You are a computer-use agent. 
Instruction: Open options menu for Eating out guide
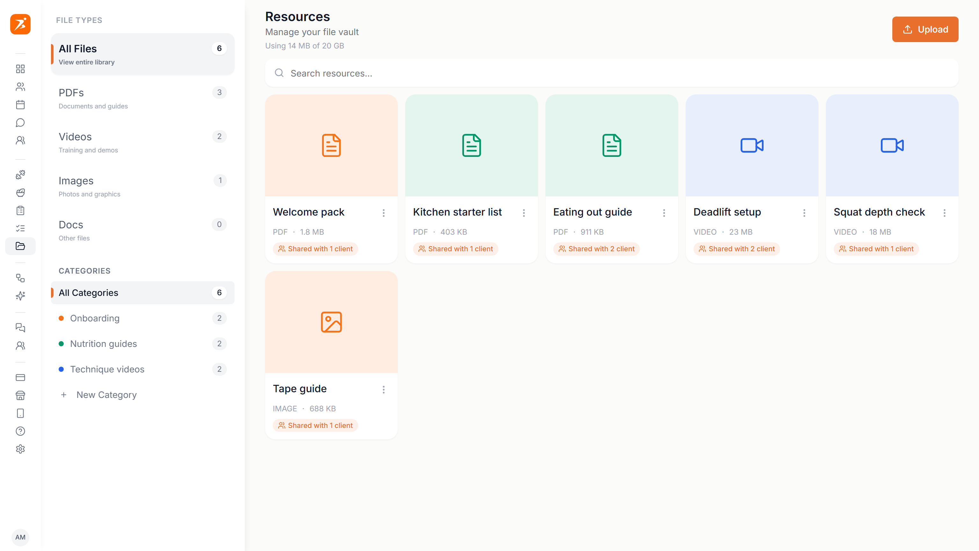664,213
